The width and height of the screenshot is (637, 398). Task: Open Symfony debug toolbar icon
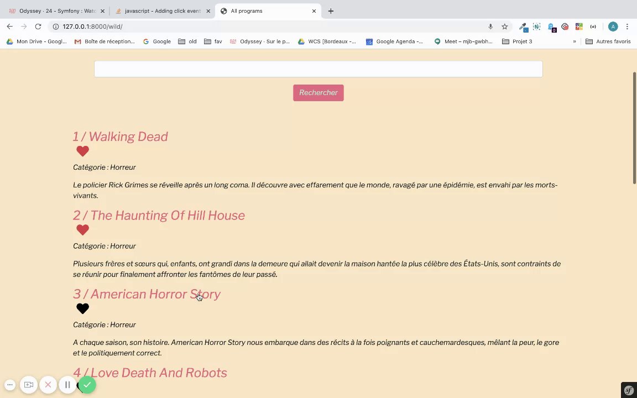click(629, 390)
